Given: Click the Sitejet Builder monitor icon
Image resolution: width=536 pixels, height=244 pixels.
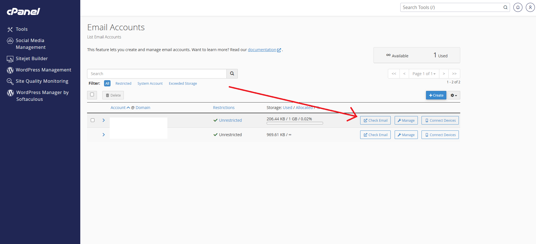Looking at the screenshot, I should coord(10,59).
